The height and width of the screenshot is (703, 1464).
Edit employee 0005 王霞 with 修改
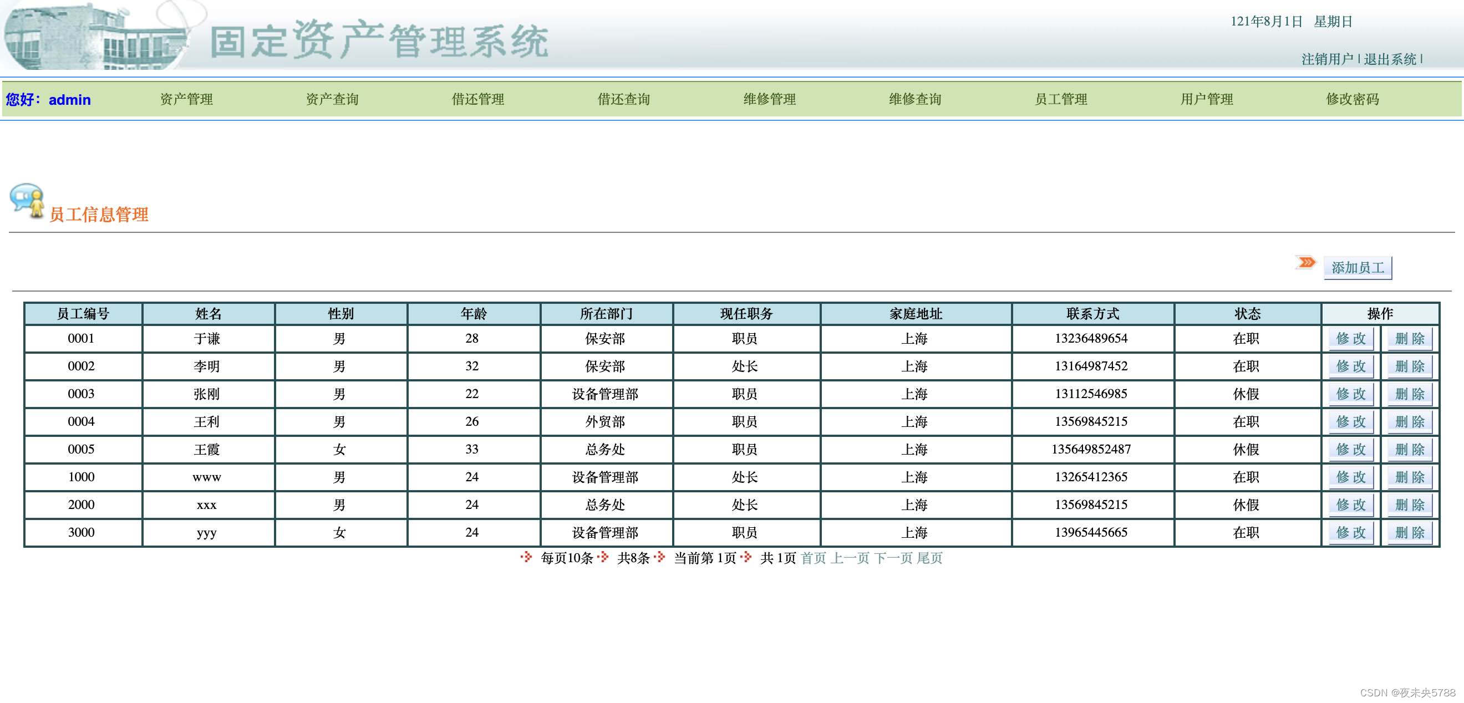[x=1350, y=450]
